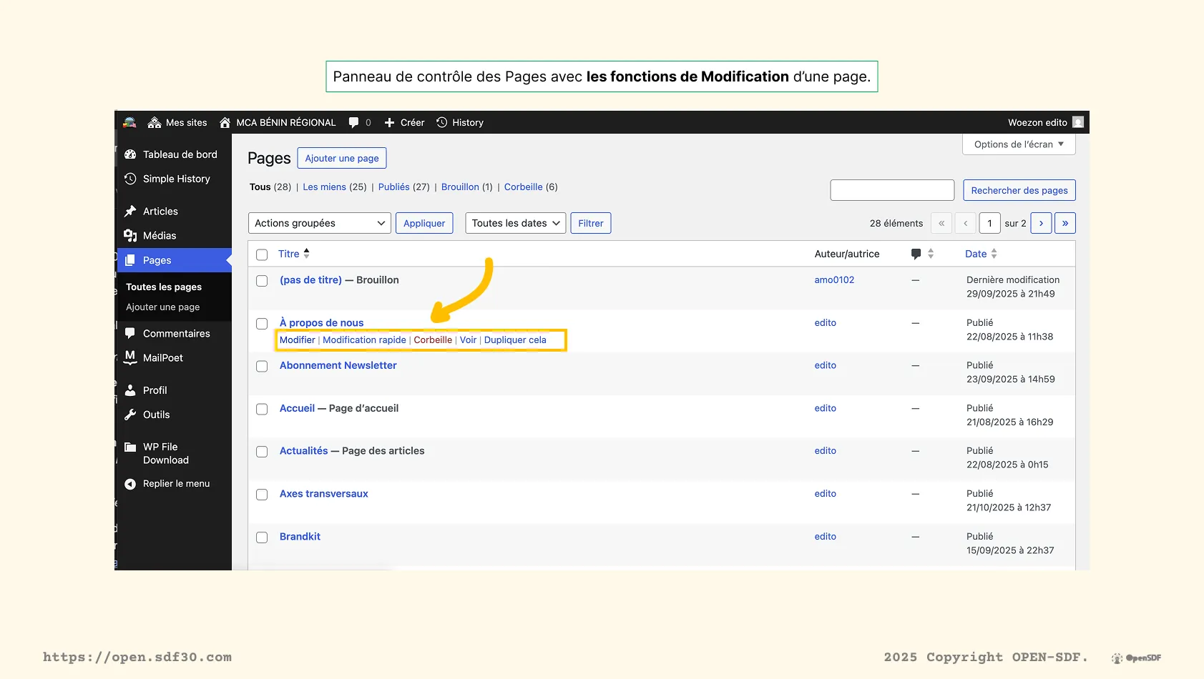Screen dimensions: 1204x679
Task: Open MailPoet in the sidebar
Action: [x=162, y=358]
